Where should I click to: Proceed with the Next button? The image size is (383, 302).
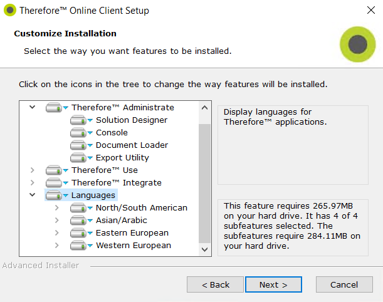tap(273, 284)
